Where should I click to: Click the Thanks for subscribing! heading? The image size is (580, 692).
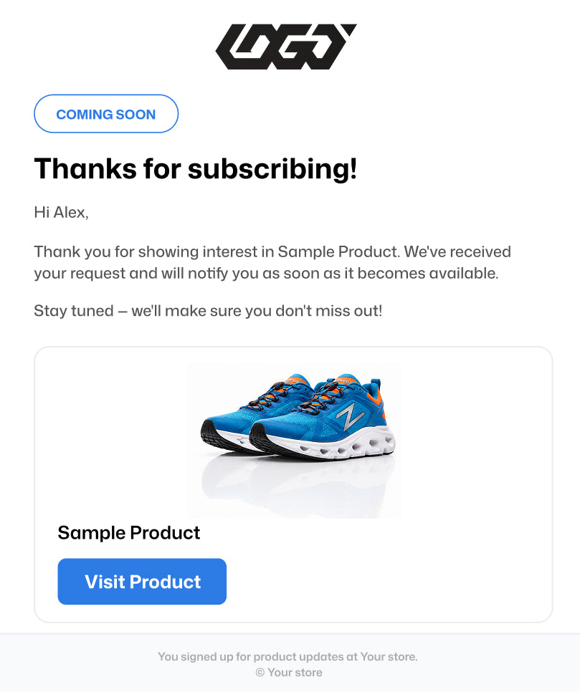tap(196, 168)
